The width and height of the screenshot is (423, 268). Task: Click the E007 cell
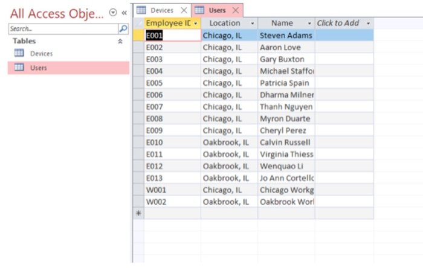point(173,107)
